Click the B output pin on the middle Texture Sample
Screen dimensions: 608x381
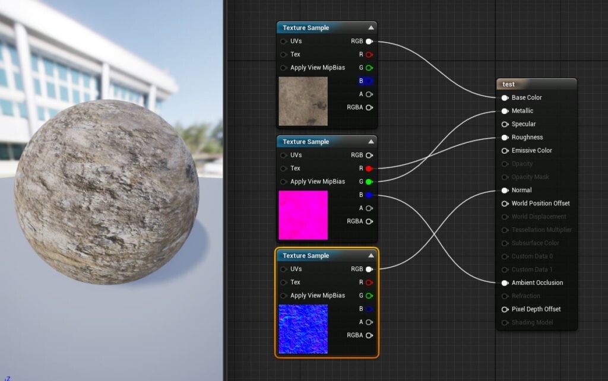tap(369, 195)
